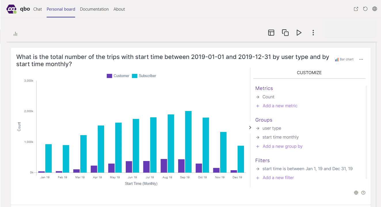The height and width of the screenshot is (207, 381).
Task: Open the pop-out window icon
Action: 356,9
